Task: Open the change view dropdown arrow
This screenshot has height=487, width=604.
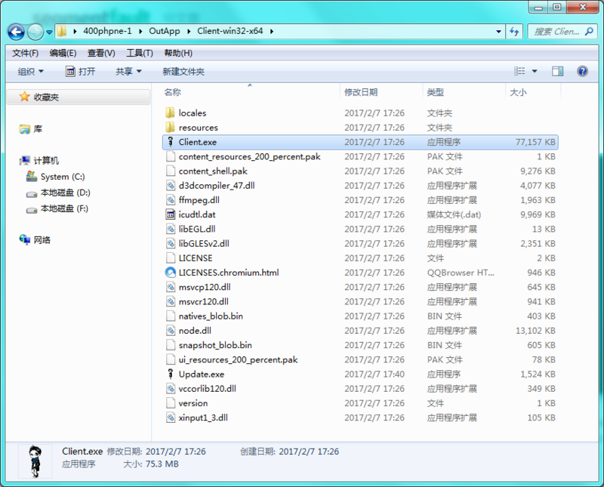Action: (x=534, y=70)
